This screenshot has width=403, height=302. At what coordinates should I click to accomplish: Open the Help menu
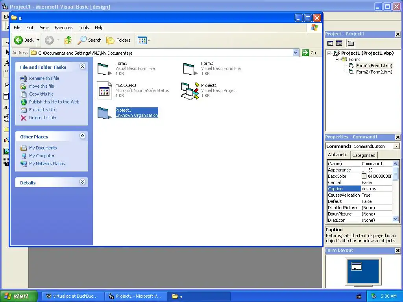pos(99,28)
